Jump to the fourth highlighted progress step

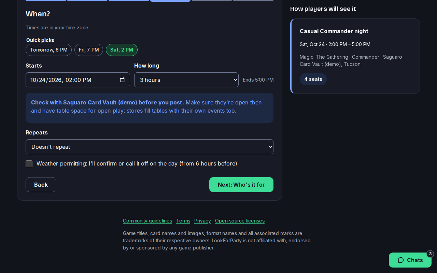170,1
